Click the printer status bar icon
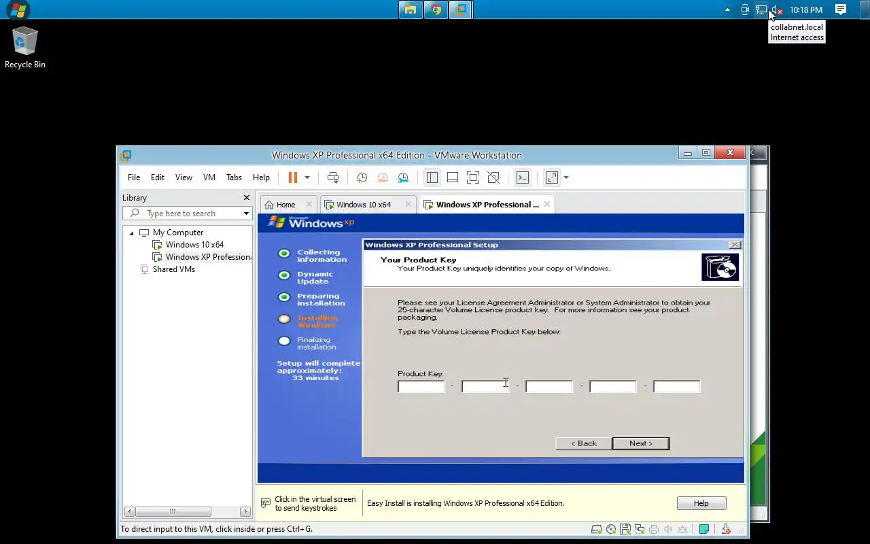 pos(654,529)
